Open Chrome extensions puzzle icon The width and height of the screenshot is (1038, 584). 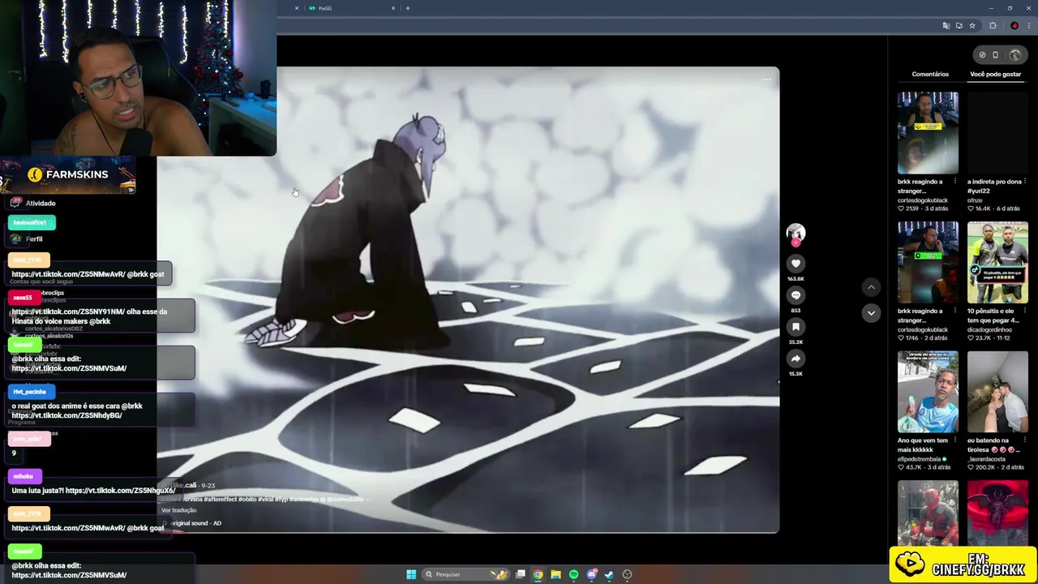tap(993, 26)
